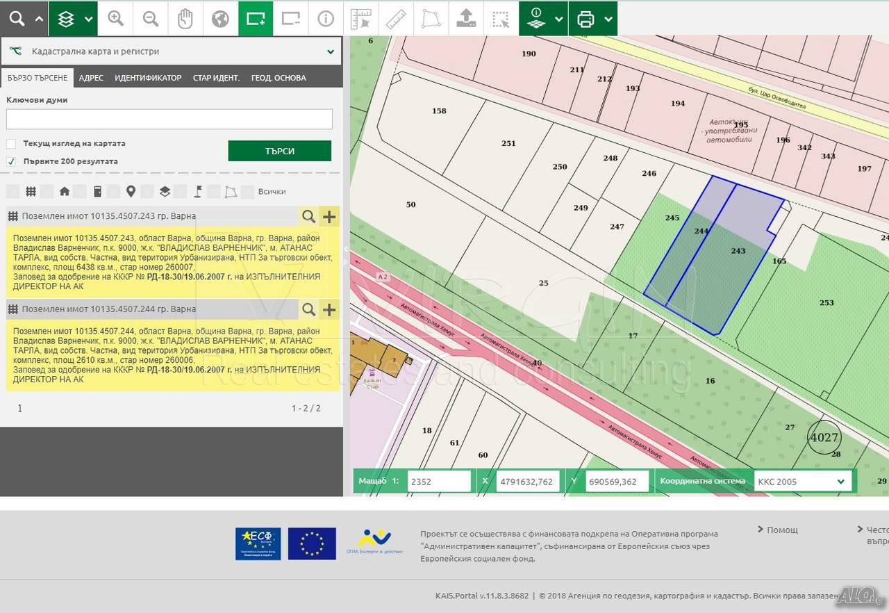Activate the add-to-selection rectangle tool
The height and width of the screenshot is (613, 889).
[256, 19]
